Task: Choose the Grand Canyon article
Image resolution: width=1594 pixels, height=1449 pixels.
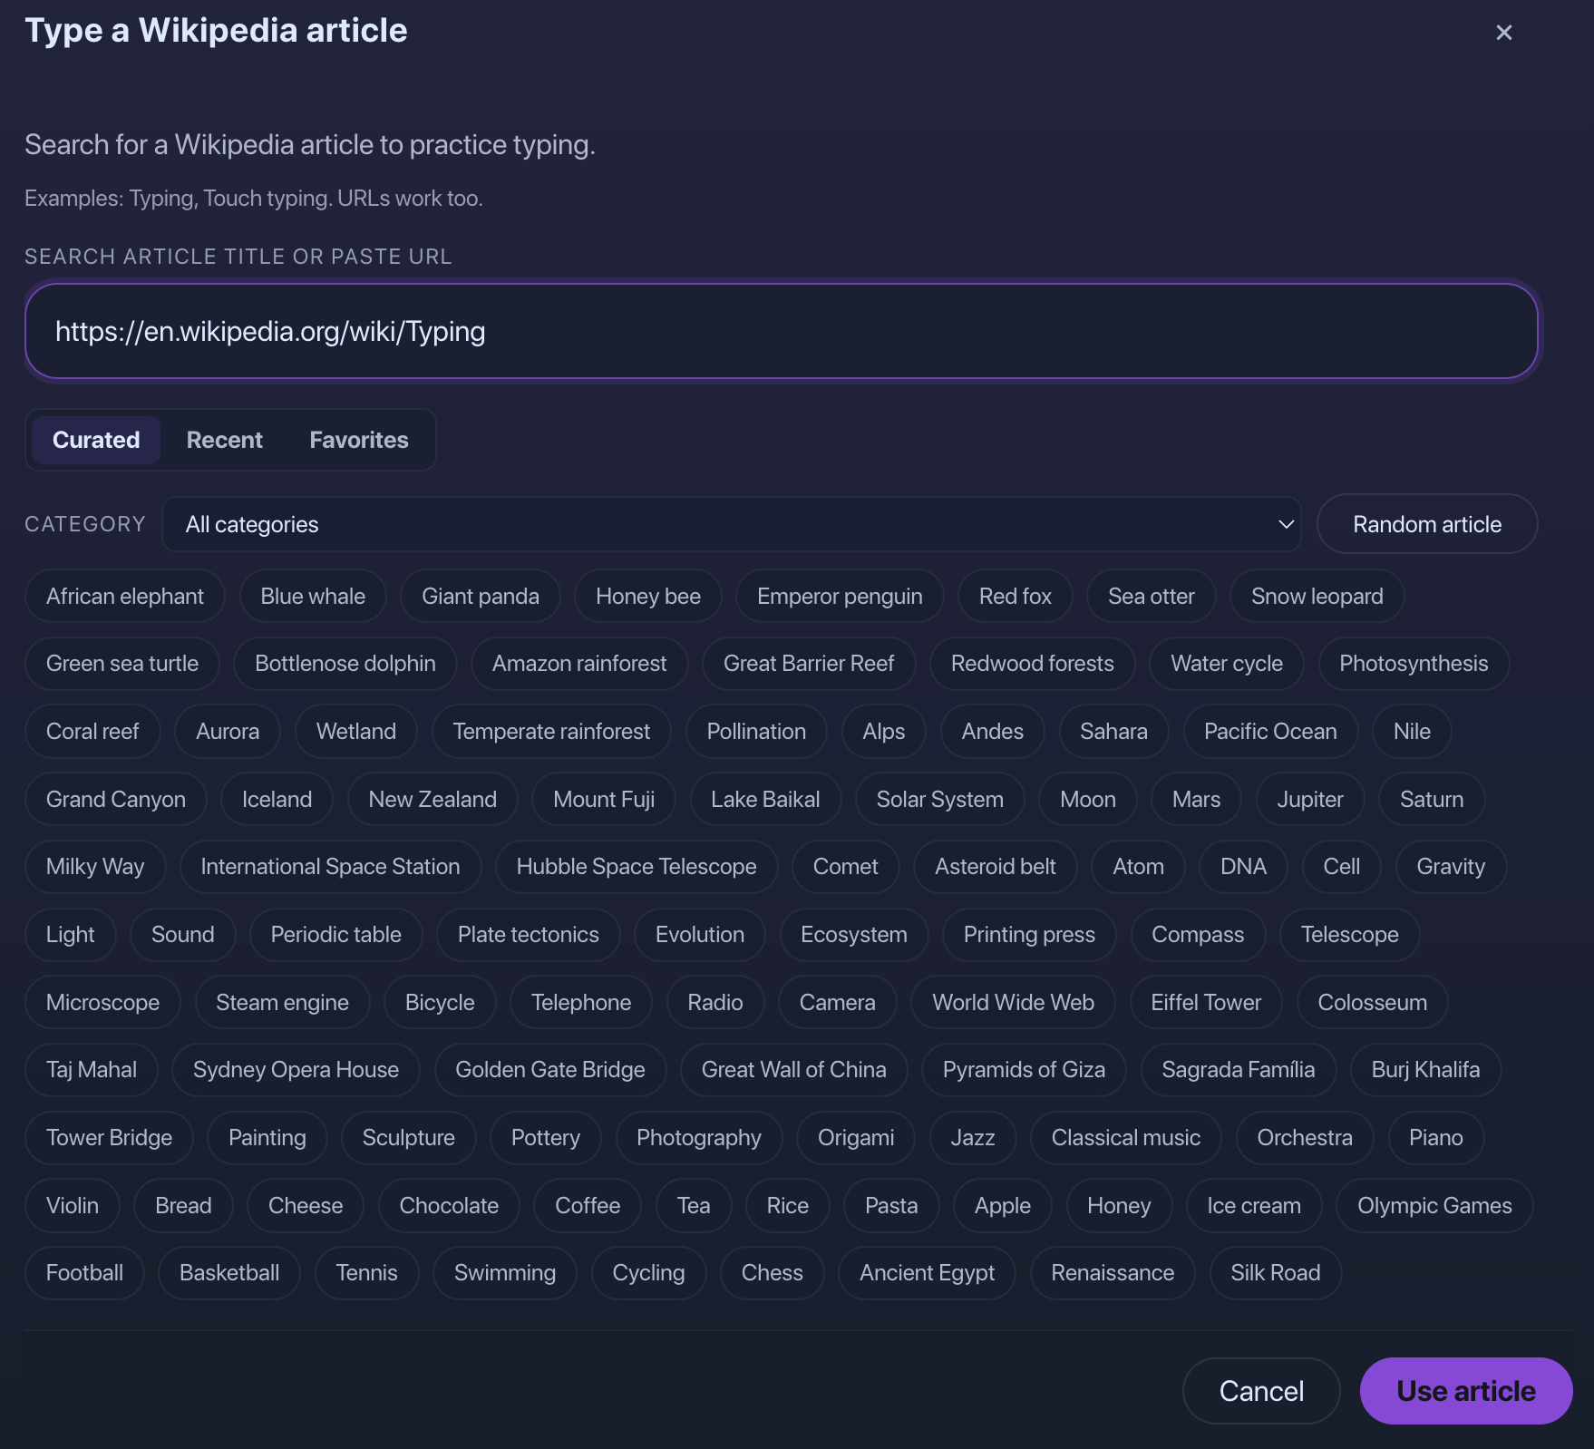Action: click(x=116, y=799)
